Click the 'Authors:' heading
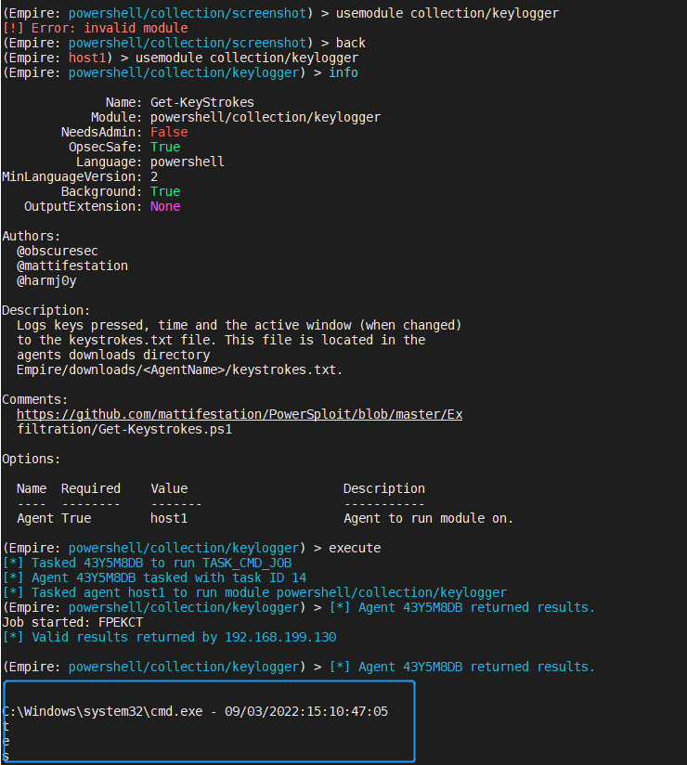 pyautogui.click(x=32, y=236)
